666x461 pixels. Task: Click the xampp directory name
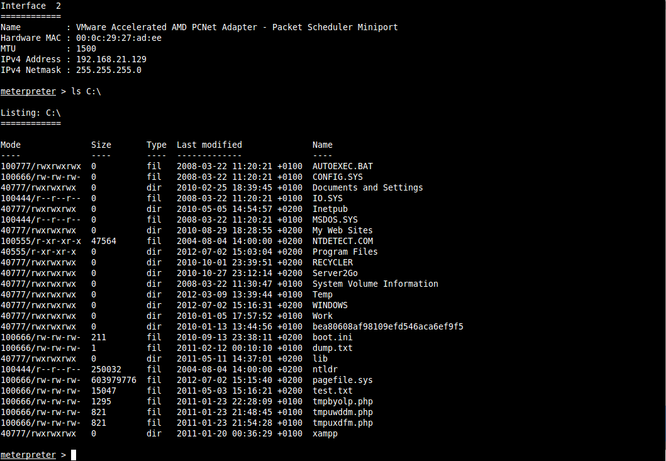click(x=325, y=434)
